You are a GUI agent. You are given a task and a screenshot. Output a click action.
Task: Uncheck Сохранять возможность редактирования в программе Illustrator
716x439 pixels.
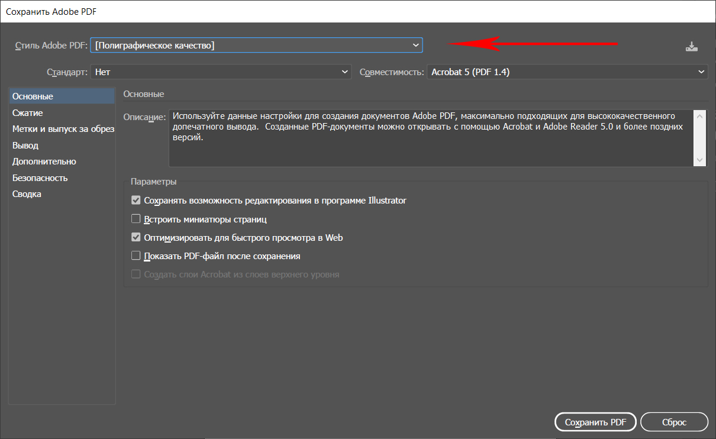136,201
